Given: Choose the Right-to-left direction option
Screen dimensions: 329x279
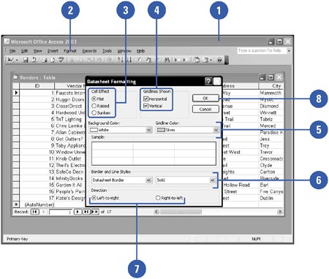Looking at the screenshot, I should tap(170, 198).
